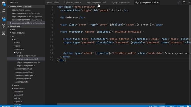191x107 pixels.
Task: Expand the assets folder
Action: click(x=16, y=85)
